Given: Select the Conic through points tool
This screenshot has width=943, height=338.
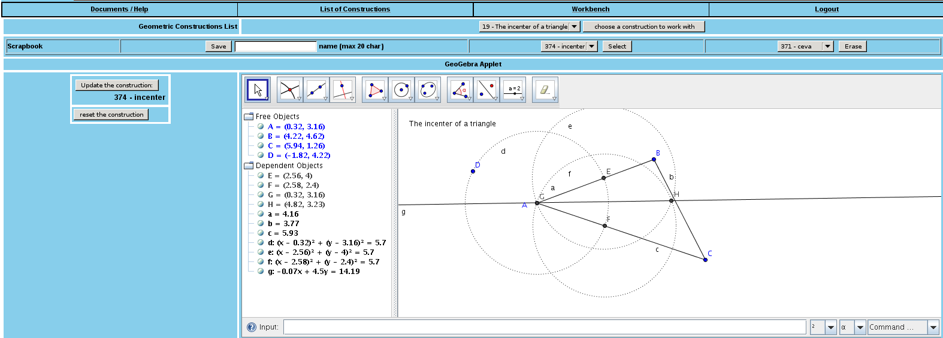Looking at the screenshot, I should (x=427, y=90).
